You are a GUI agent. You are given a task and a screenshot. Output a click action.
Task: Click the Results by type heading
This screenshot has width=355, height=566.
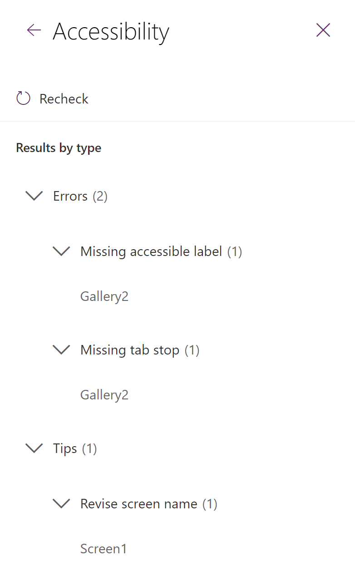(x=58, y=148)
